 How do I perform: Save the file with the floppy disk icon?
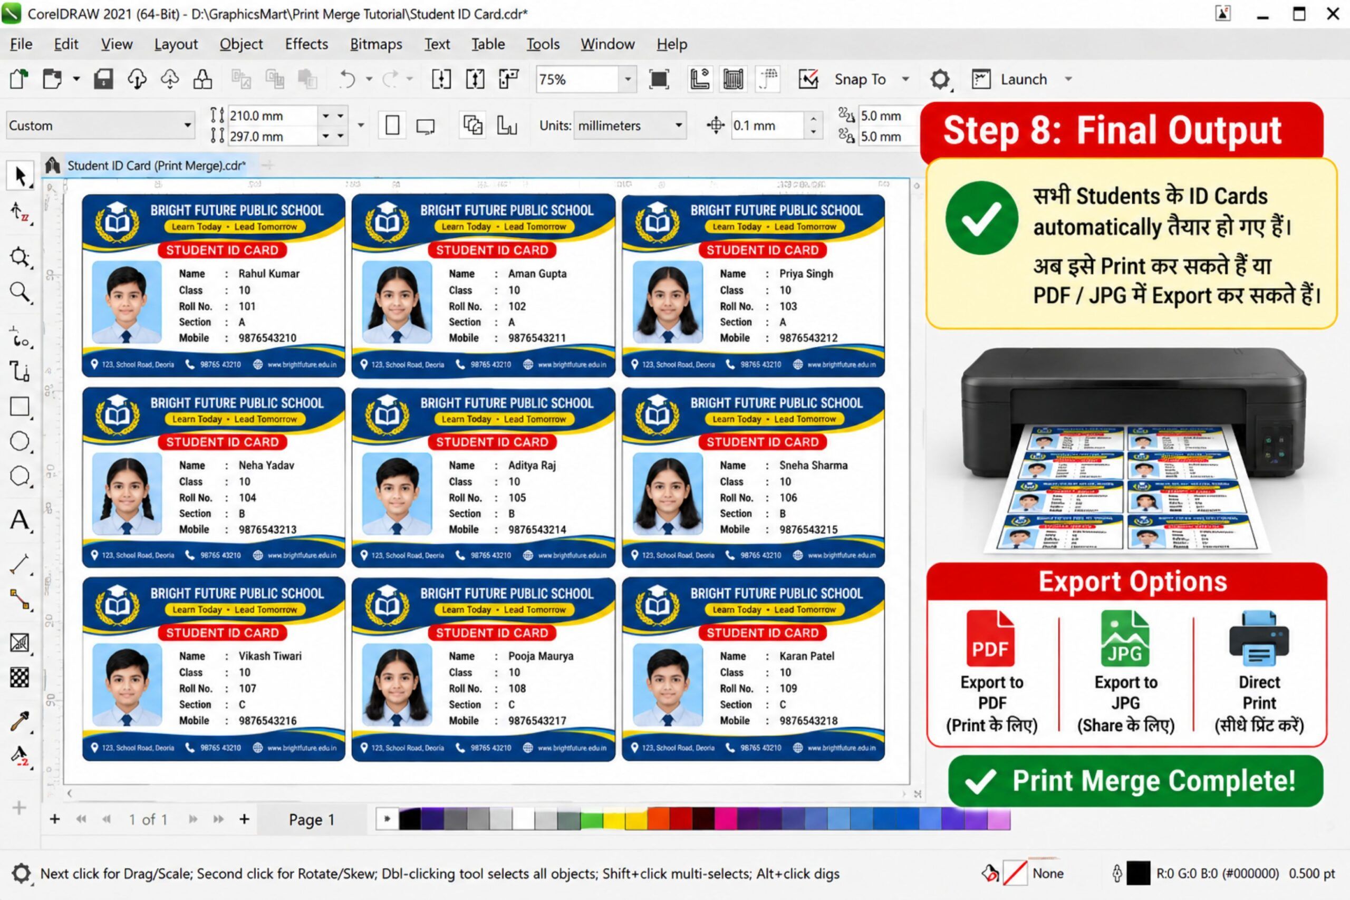[x=103, y=79]
